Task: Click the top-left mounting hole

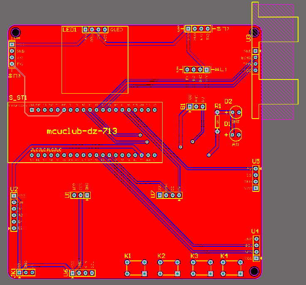Action: pos(16,32)
